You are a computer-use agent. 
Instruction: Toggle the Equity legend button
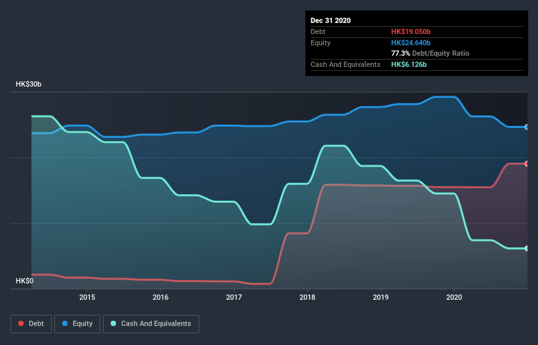click(x=77, y=324)
